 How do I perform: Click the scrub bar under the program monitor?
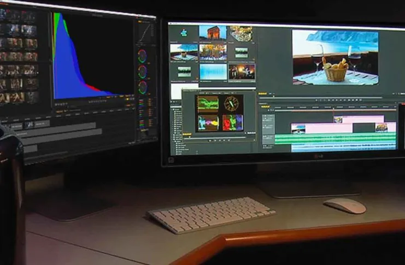click(320, 98)
